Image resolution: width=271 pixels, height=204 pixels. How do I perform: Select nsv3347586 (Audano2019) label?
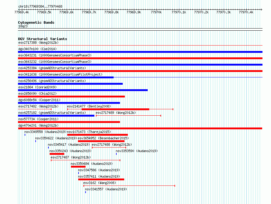pos(99,170)
